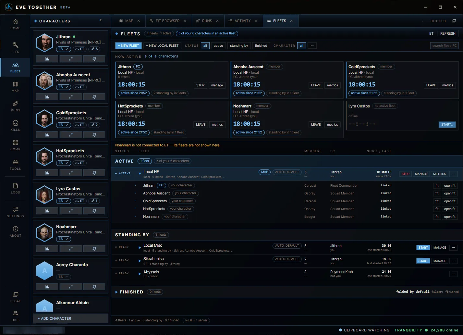Image resolution: width=463 pixels, height=335 pixels.
Task: Open the Logs sidebar section
Action: click(15, 188)
